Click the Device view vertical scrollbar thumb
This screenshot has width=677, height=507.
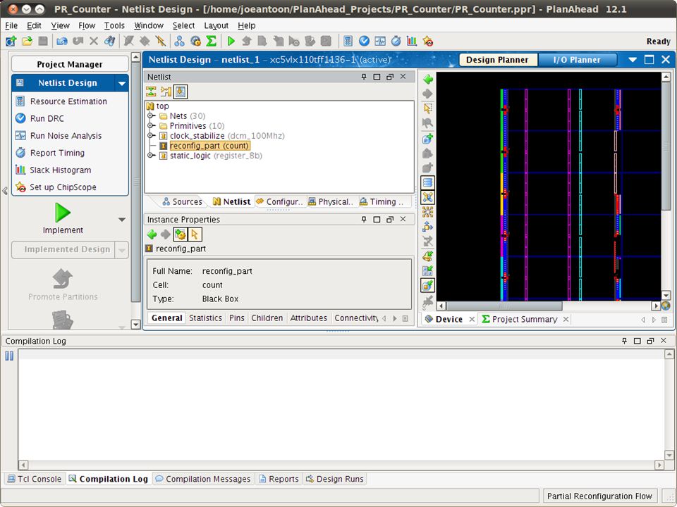(666, 146)
